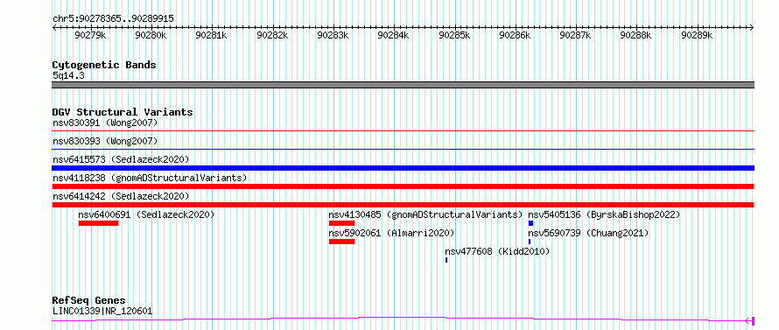
Task: Click the 90280k ruler tick label
Action: [x=151, y=35]
